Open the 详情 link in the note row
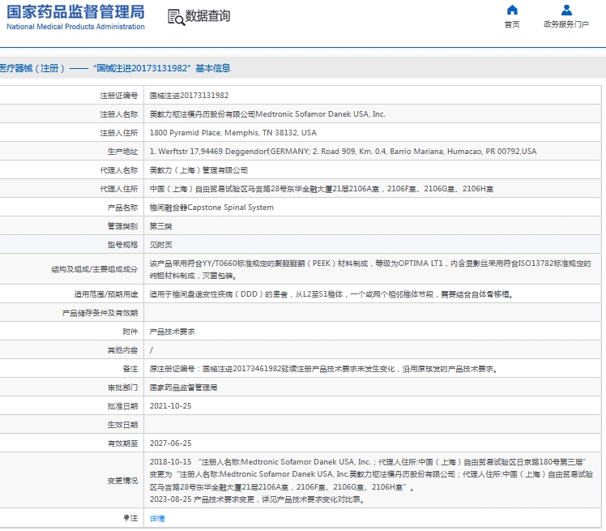The width and height of the screenshot is (606, 531). coord(157,518)
